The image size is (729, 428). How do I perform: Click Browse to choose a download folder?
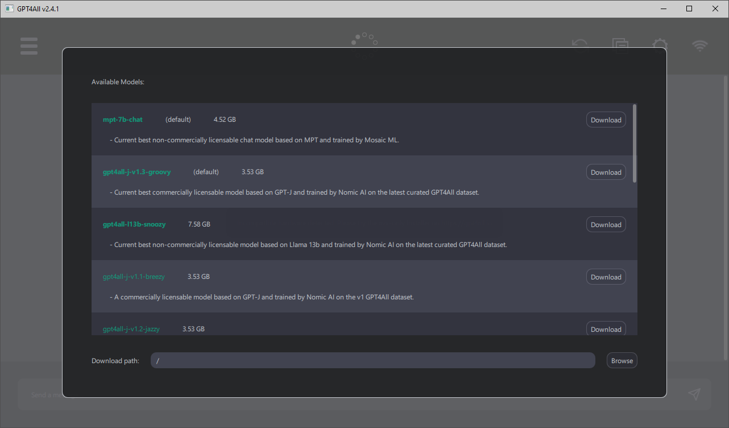click(x=622, y=360)
